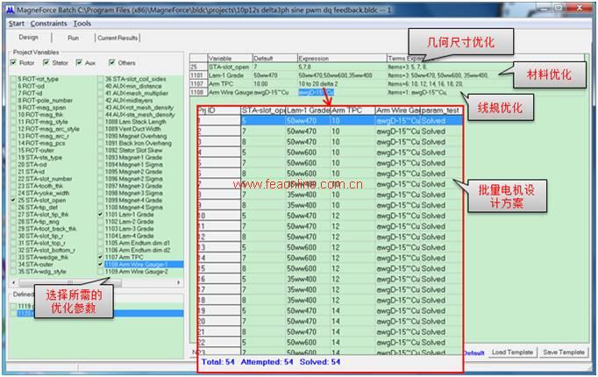Click Save Template button
The width and height of the screenshot is (598, 377).
tap(563, 352)
